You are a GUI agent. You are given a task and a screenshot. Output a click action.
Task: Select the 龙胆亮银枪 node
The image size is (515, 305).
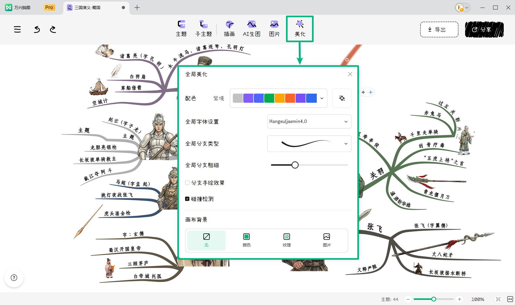pyautogui.click(x=104, y=147)
